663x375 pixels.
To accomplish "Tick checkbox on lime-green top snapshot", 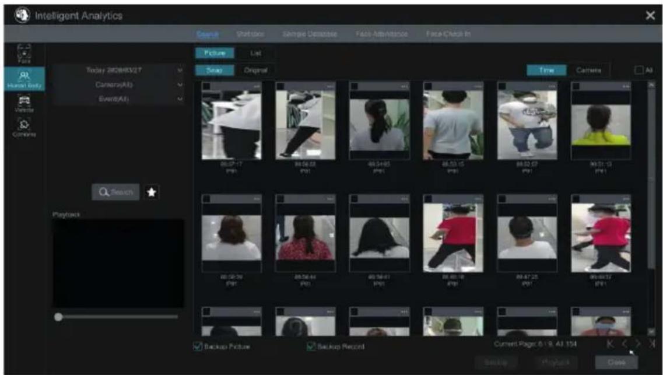I will (576, 86).
